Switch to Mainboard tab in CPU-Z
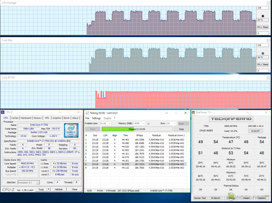The width and height of the screenshot is (272, 203). [x=26, y=118]
